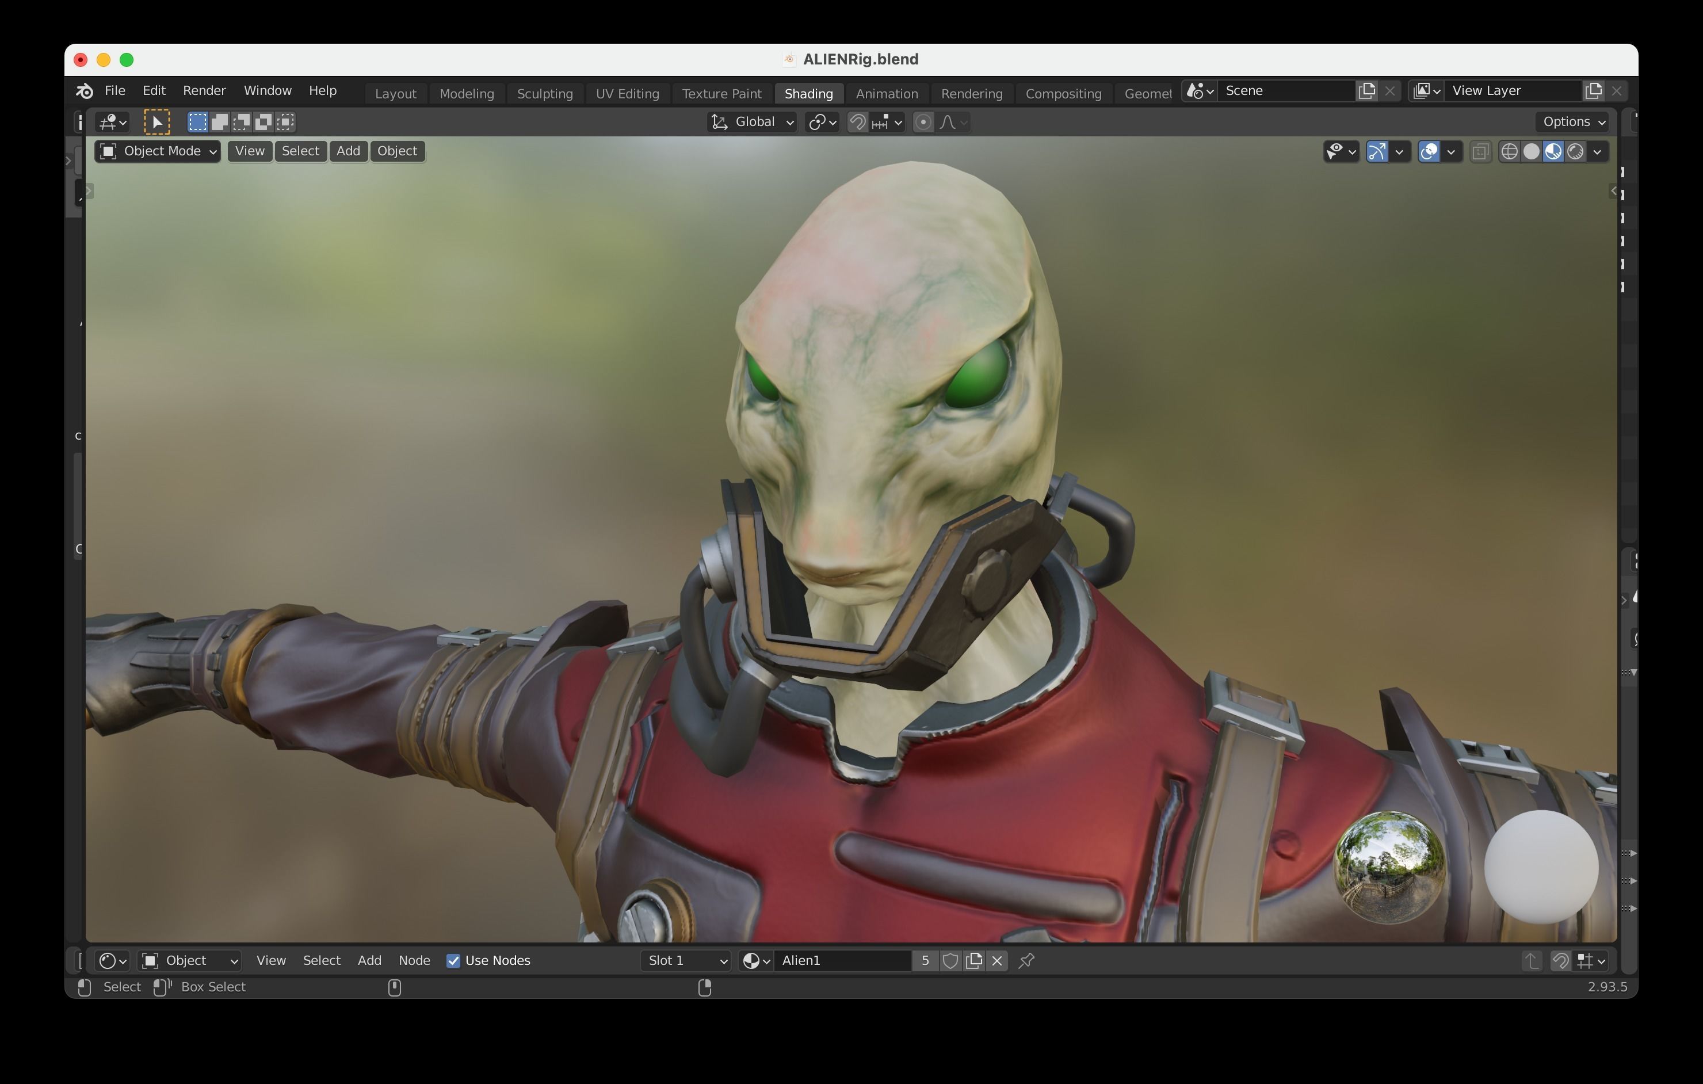Click the add view layer icon
Image resolution: width=1703 pixels, height=1084 pixels.
[x=1593, y=90]
